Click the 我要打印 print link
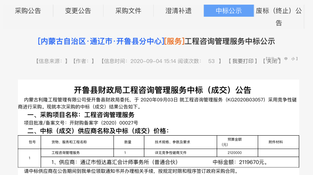Image resolution: width=313 pixels, height=175 pixels. (x=242, y=61)
